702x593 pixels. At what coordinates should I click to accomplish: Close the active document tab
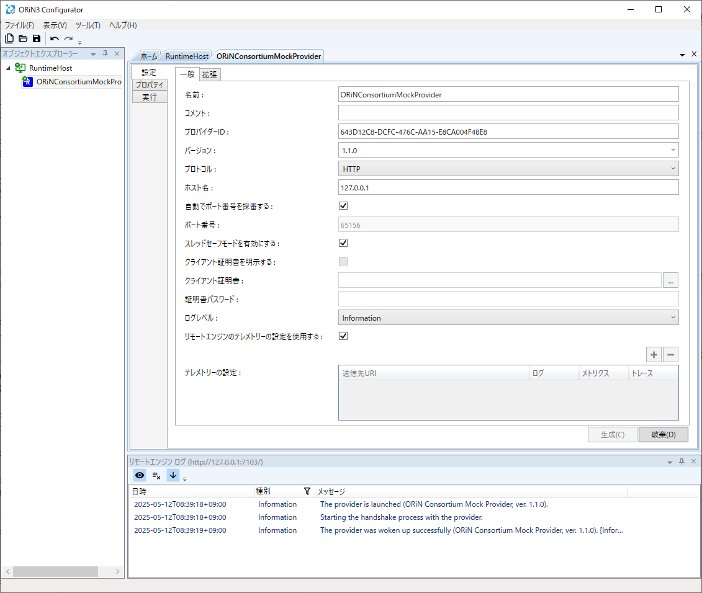(x=694, y=54)
